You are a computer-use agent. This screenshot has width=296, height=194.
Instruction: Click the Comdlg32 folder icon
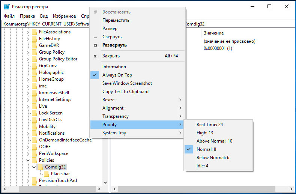click(x=40, y=167)
